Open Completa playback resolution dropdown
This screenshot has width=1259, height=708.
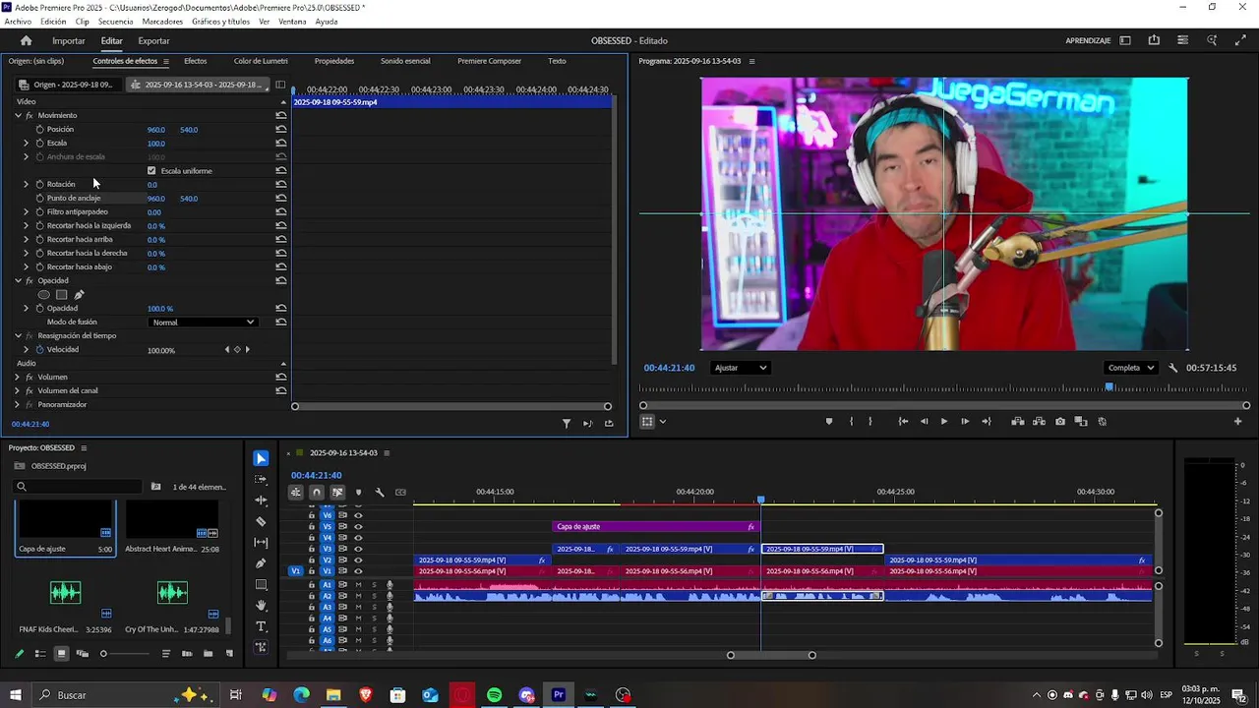[x=1130, y=368]
